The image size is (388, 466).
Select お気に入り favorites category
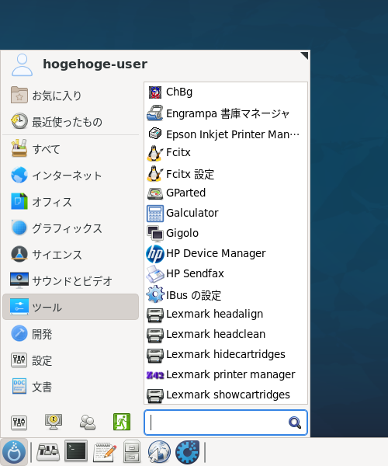[71, 96]
